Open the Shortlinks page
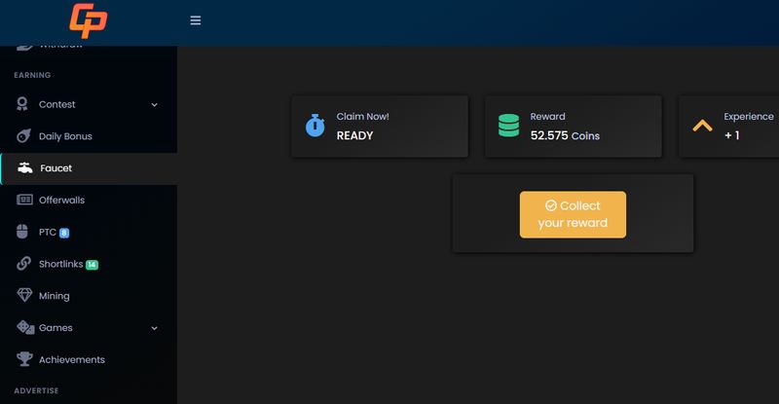The image size is (779, 404). (x=89, y=264)
